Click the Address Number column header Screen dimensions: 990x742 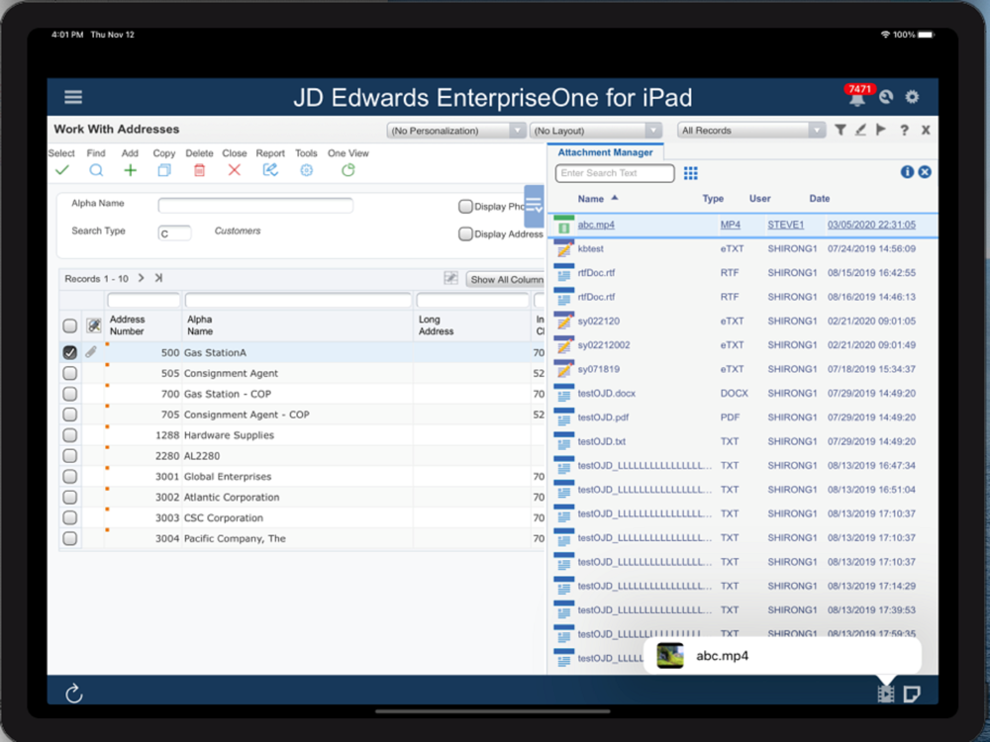(x=127, y=325)
